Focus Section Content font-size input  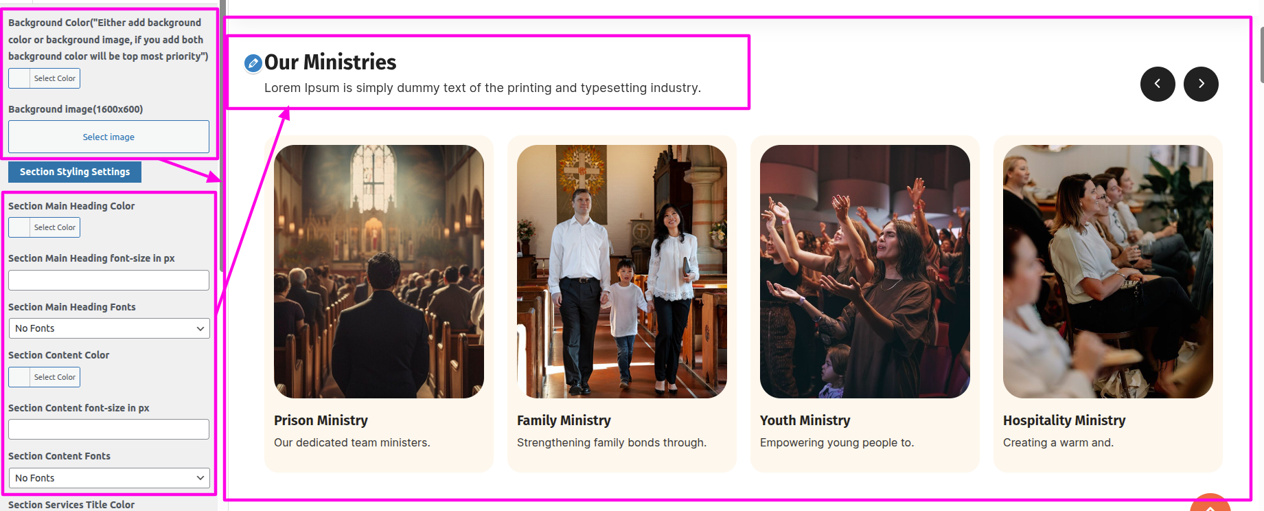[x=108, y=429]
